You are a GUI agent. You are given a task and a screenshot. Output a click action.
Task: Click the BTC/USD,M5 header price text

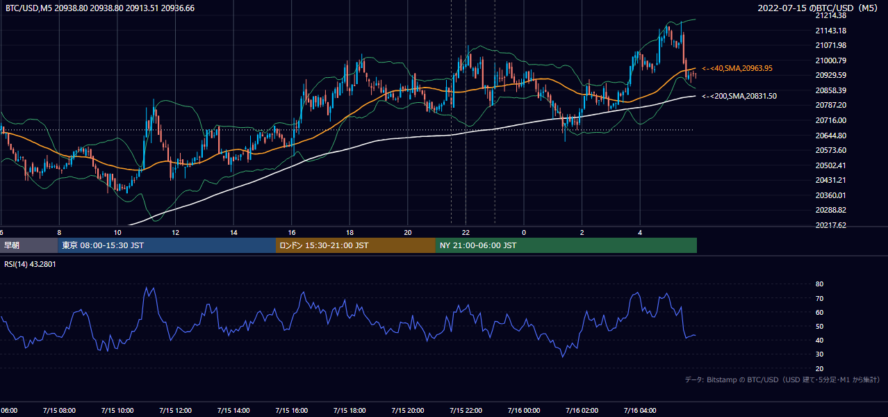pos(100,8)
